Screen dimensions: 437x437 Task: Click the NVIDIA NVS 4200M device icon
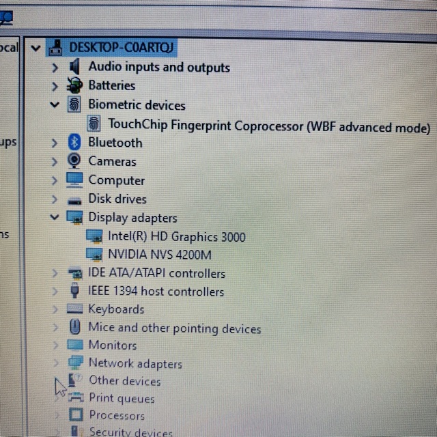point(94,255)
